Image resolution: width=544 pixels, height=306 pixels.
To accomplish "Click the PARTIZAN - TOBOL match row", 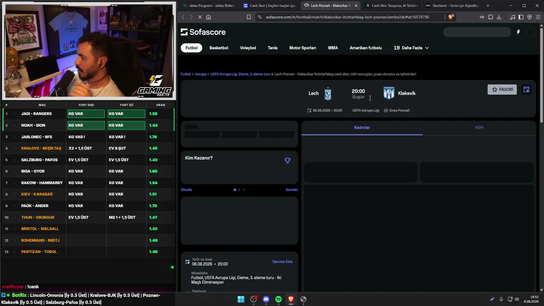I will [88, 252].
